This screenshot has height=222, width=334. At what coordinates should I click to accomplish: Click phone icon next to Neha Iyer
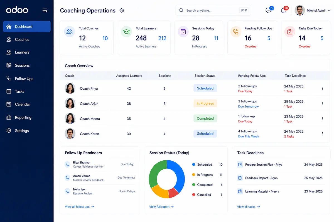click(67, 191)
